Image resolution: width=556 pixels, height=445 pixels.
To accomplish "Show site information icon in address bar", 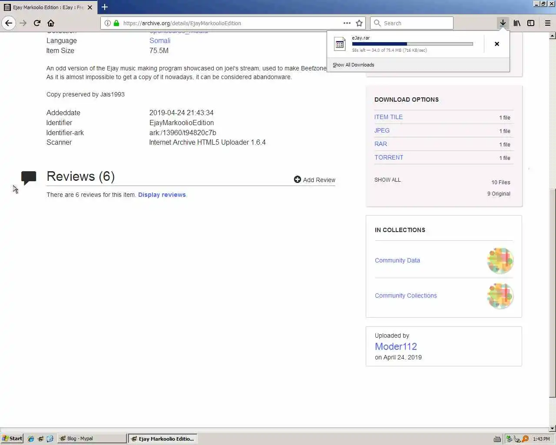I will coord(108,23).
